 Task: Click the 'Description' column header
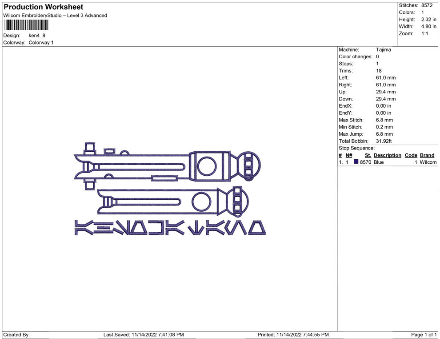pos(387,155)
